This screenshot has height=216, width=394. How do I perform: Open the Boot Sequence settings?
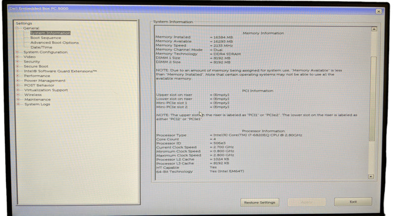point(46,38)
